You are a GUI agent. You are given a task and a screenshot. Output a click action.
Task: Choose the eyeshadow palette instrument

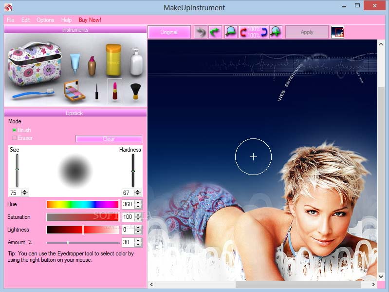(74, 91)
